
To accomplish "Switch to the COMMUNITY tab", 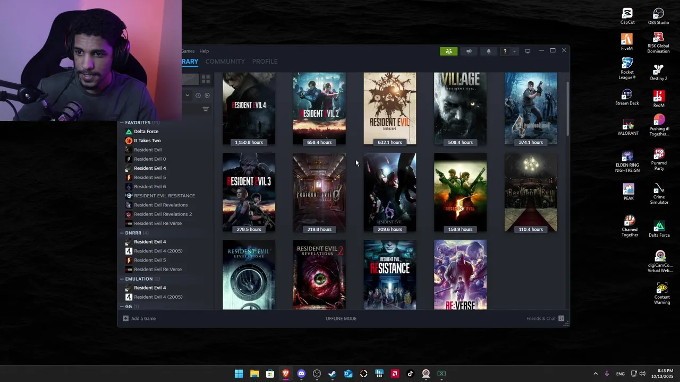I will [225, 62].
